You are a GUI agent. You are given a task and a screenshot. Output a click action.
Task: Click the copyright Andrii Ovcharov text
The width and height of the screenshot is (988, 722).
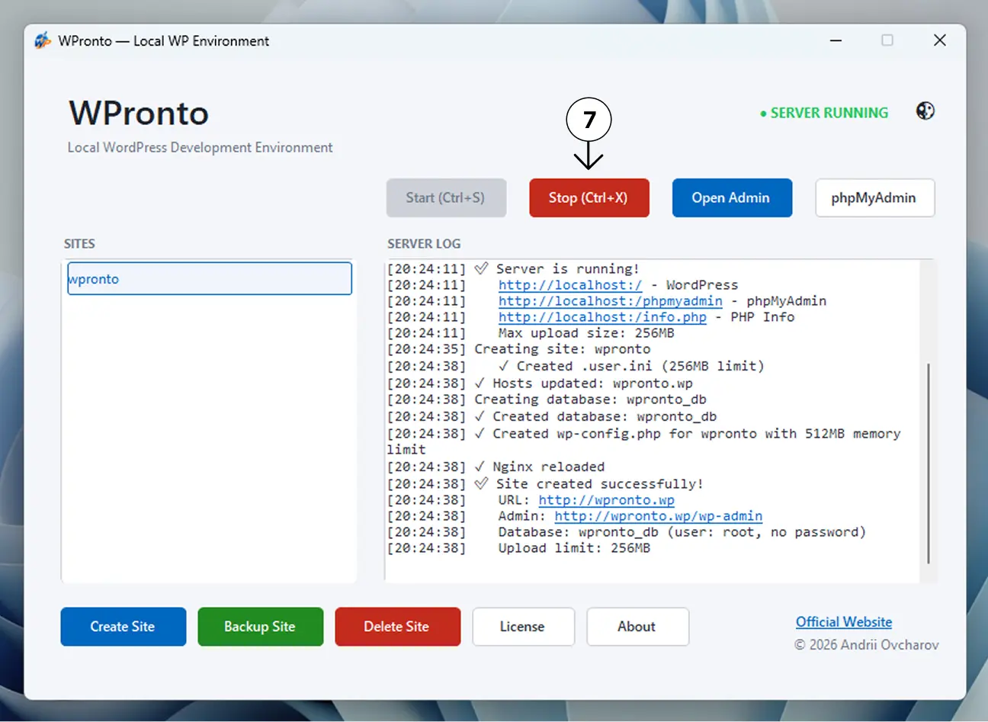[x=867, y=645]
